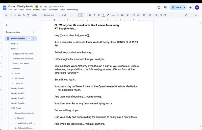Open the Normal text style dropdown

click(50, 15)
